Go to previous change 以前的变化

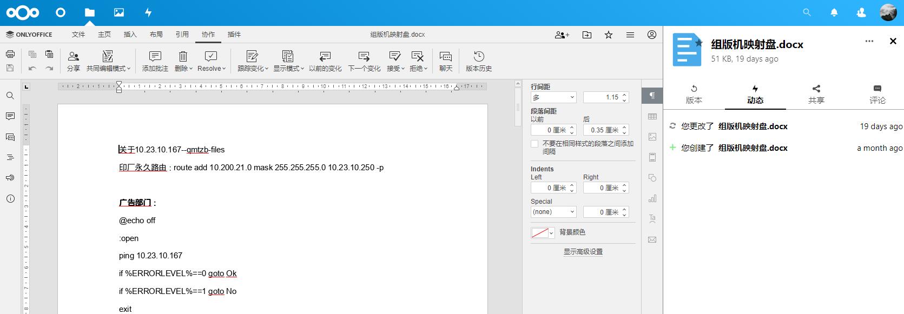(325, 61)
